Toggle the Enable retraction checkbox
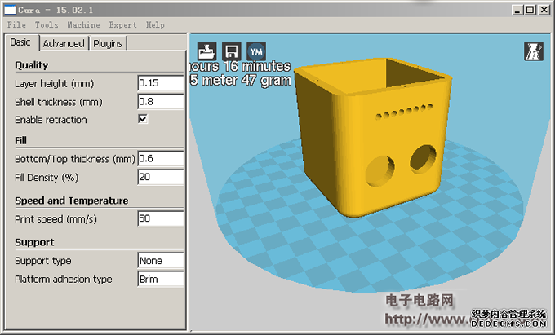The width and height of the screenshot is (555, 335). pos(143,119)
